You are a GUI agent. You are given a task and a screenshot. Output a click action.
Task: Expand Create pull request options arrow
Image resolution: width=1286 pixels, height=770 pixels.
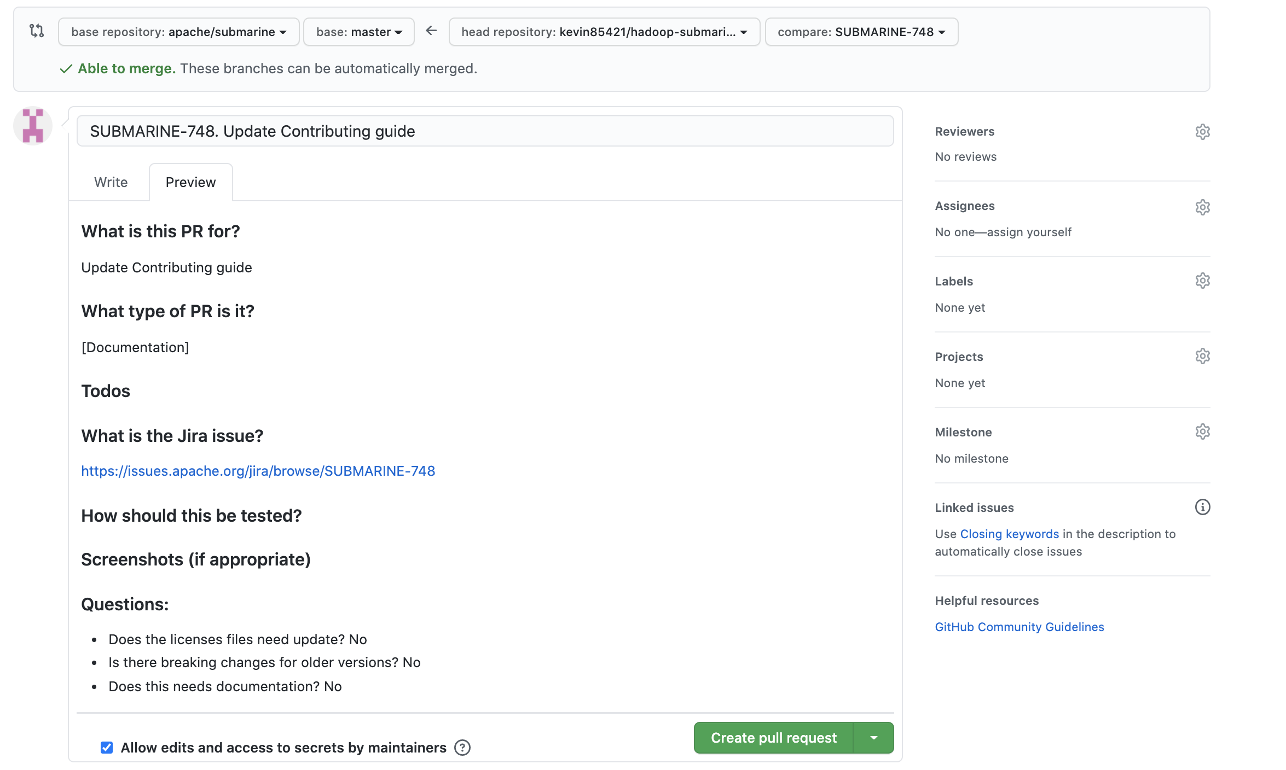874,738
